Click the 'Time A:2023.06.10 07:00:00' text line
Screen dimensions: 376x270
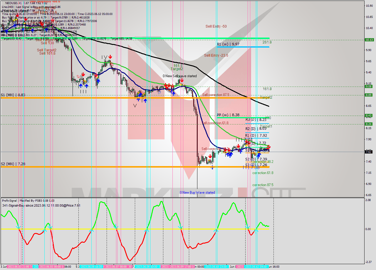coord(57,14)
